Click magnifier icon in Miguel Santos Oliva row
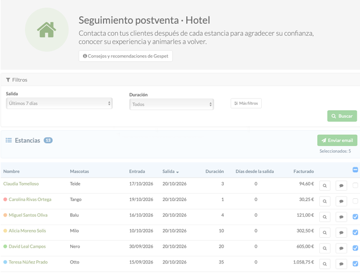 pos(325,217)
